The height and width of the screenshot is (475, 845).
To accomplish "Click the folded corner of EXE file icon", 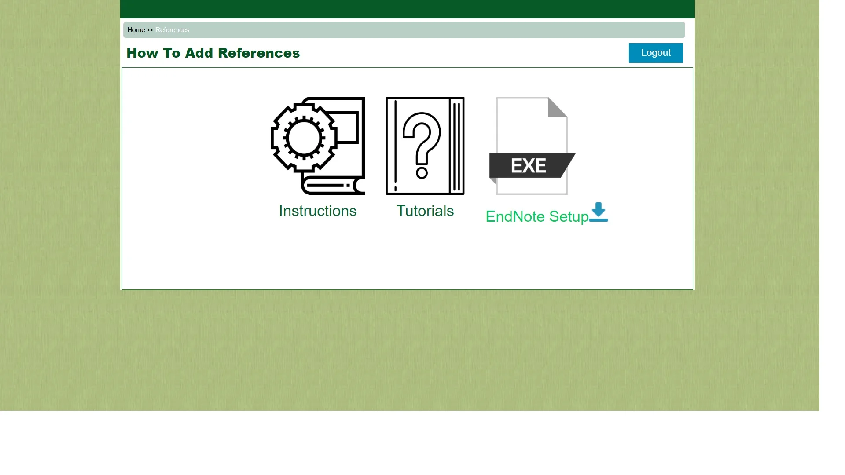I will point(557,108).
